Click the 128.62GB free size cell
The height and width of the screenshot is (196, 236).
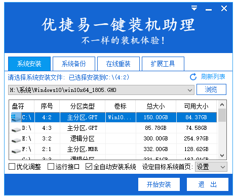(196, 149)
